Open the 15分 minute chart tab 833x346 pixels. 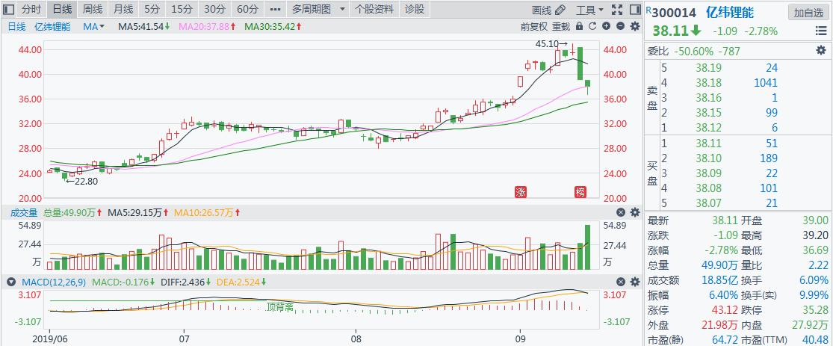(183, 9)
